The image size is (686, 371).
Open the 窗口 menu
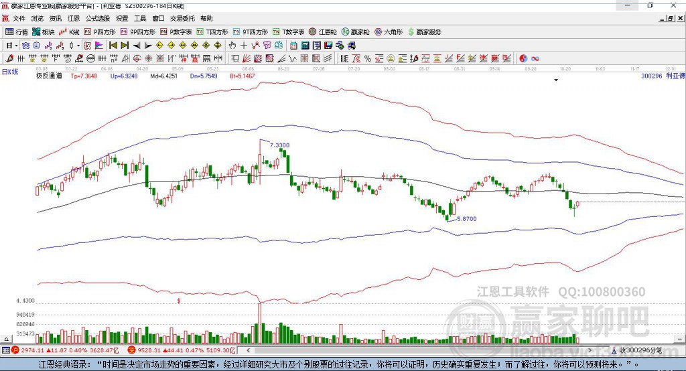click(158, 18)
